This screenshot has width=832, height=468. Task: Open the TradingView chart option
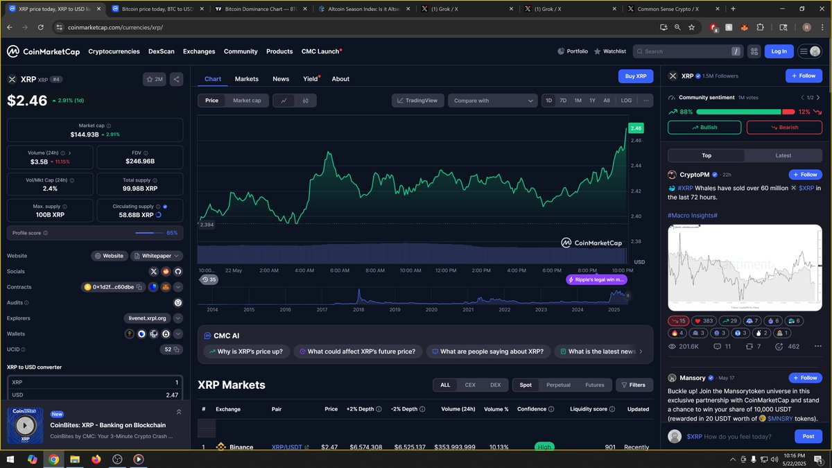tap(417, 100)
